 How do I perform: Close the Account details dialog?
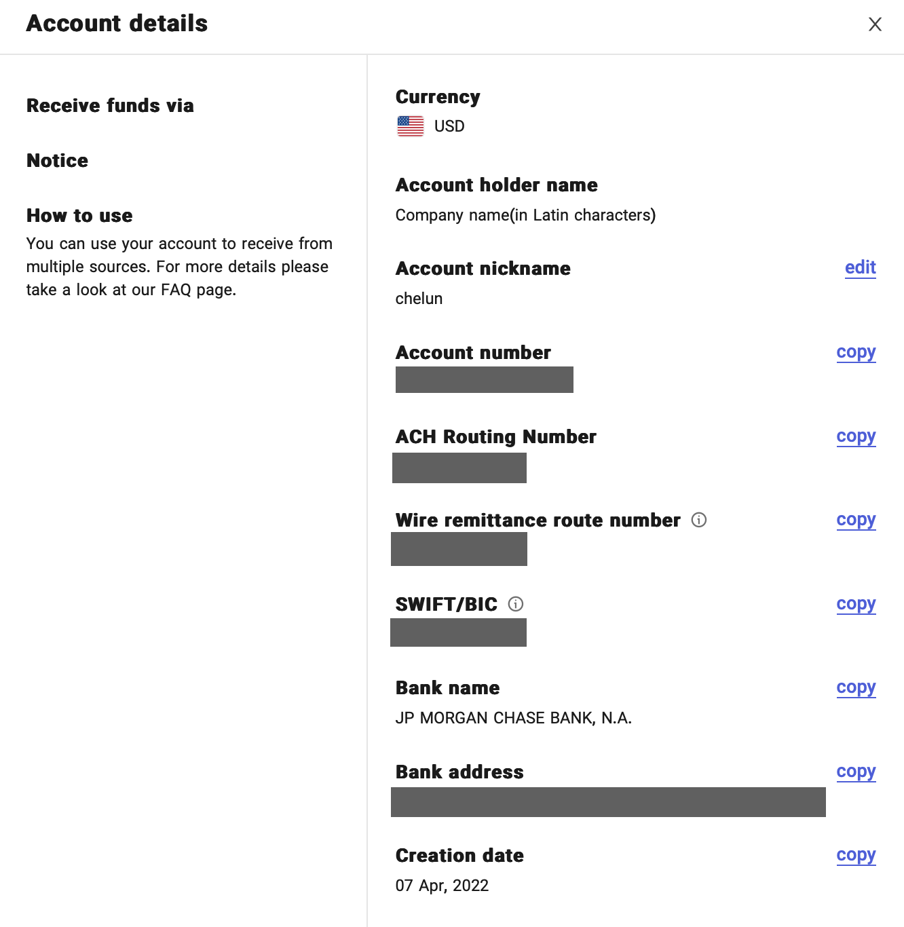point(875,24)
